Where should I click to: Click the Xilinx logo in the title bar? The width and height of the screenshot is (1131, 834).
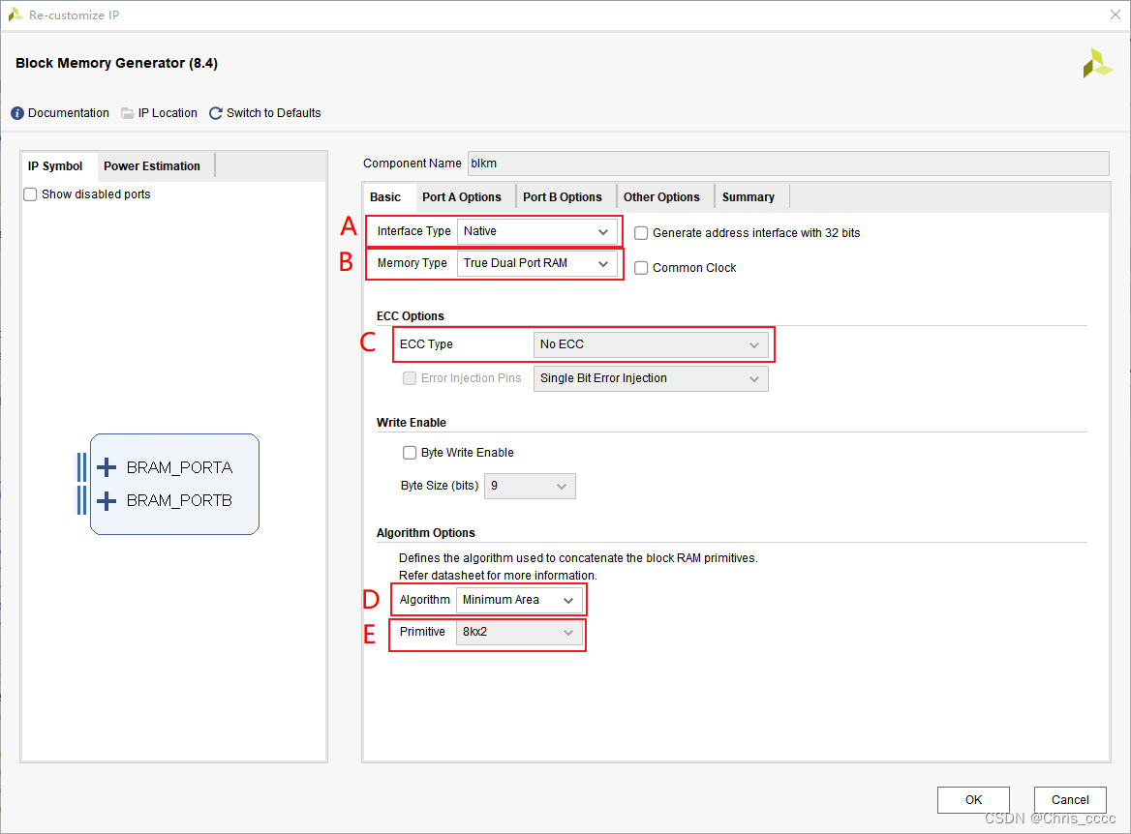(x=15, y=15)
